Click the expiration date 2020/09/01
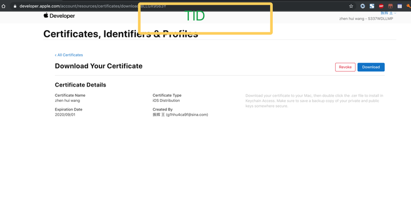 click(65, 114)
